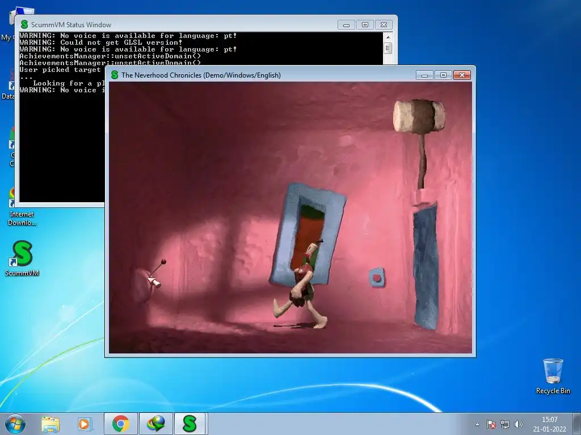Click the Status Window scrollbar thumb
The width and height of the screenshot is (581, 435).
tap(388, 48)
